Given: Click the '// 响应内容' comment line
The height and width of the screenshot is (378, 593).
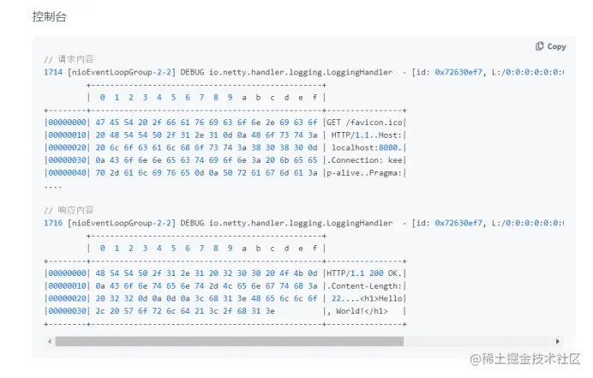Looking at the screenshot, I should [x=69, y=210].
